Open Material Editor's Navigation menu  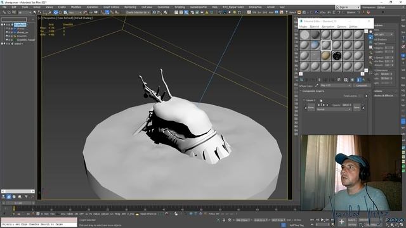[328, 27]
